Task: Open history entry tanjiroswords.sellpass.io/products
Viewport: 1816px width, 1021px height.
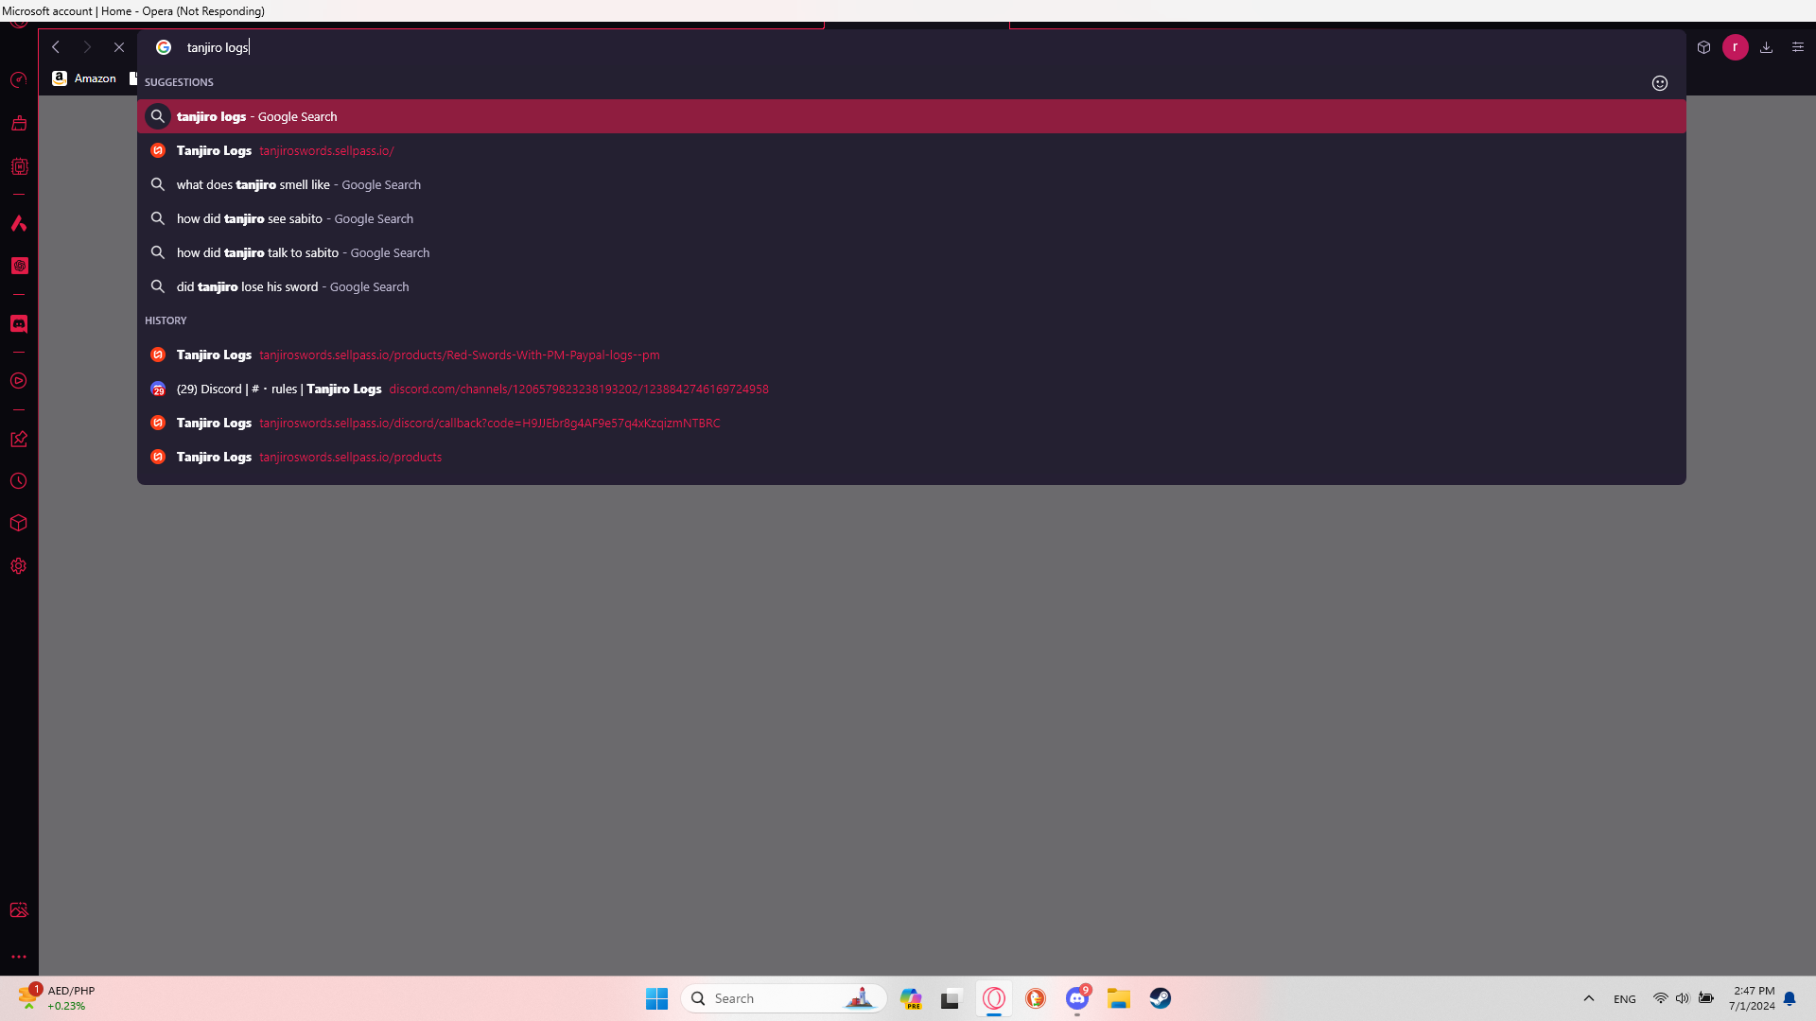Action: [x=912, y=457]
